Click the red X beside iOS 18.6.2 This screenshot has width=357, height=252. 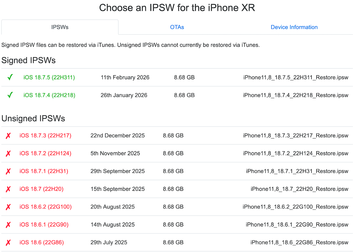coord(8,207)
